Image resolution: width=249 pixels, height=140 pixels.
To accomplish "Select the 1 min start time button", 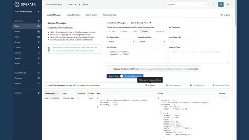I will (112, 31).
